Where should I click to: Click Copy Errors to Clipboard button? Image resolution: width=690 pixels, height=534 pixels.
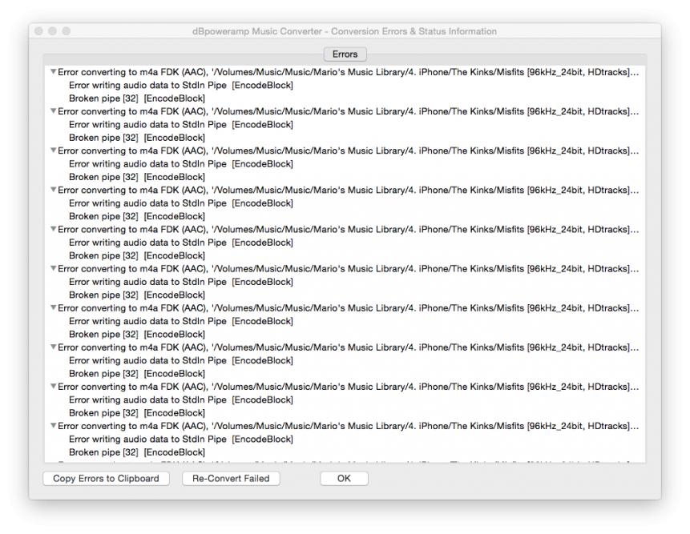point(106,479)
